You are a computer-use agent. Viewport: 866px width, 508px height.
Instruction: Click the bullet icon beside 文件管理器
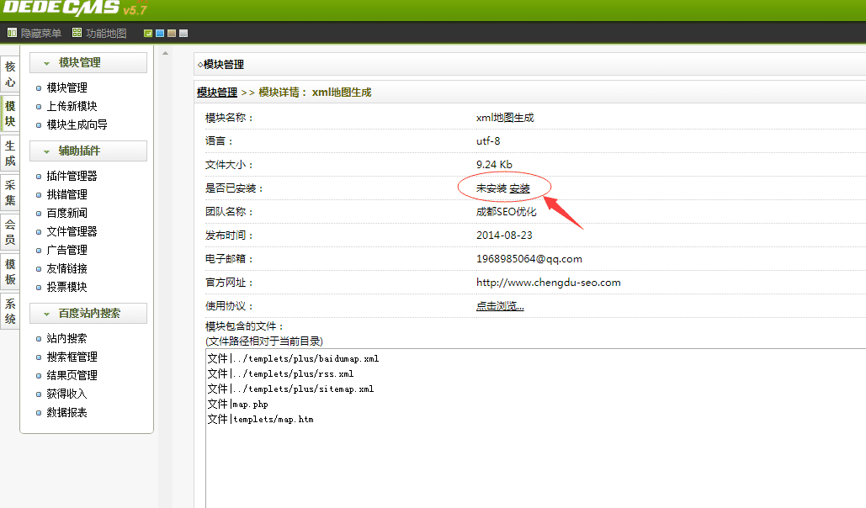point(39,232)
